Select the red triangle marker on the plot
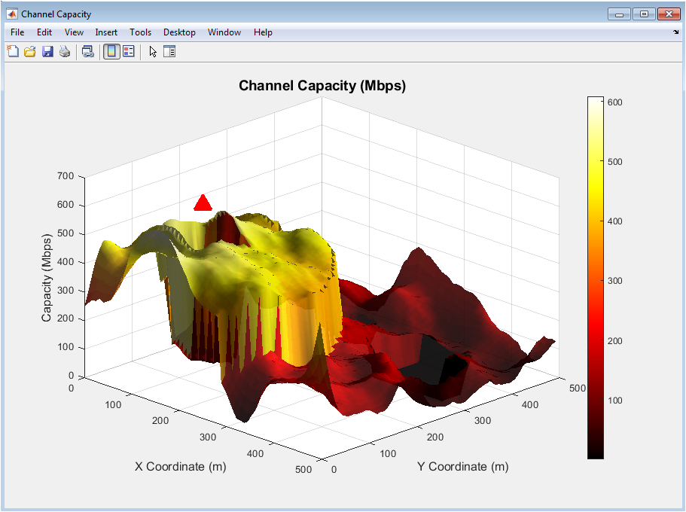Screen dimensions: 686x512 click(203, 203)
